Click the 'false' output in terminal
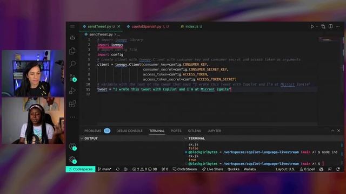 coord(194,148)
